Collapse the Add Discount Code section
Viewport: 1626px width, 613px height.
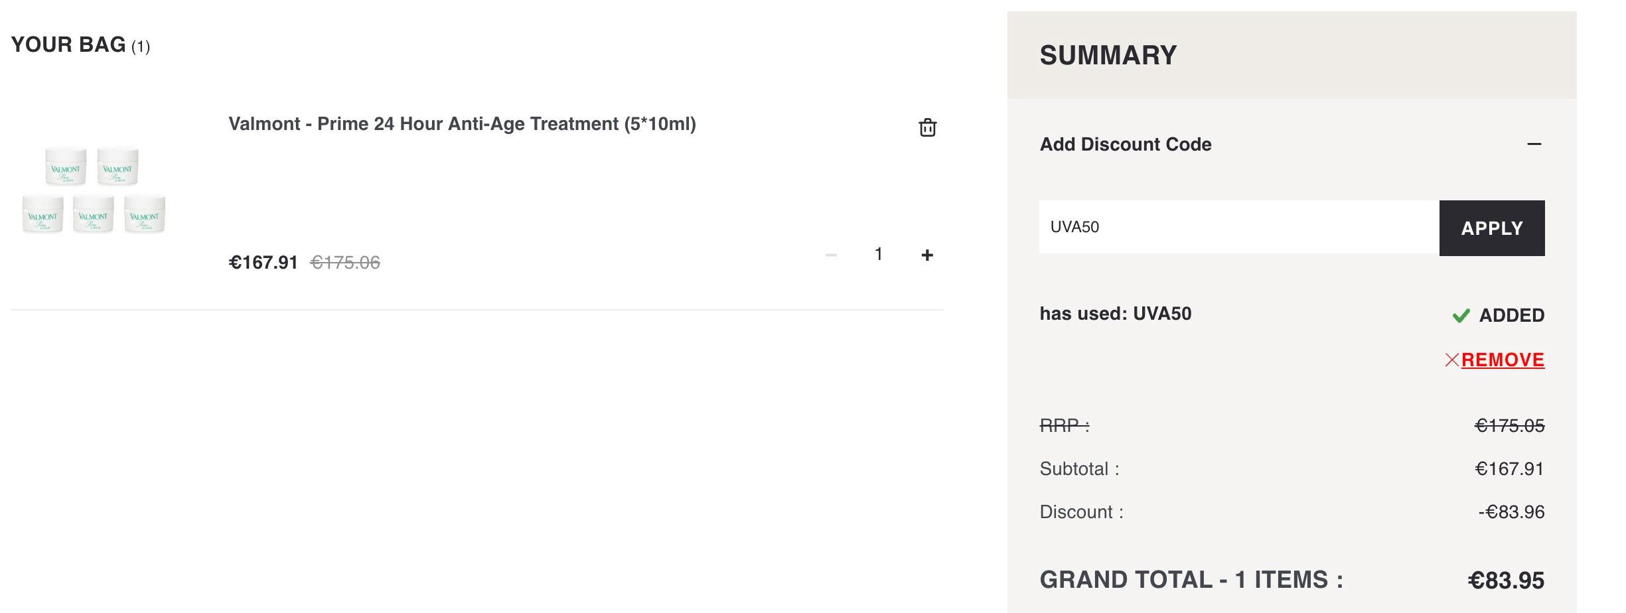1534,144
